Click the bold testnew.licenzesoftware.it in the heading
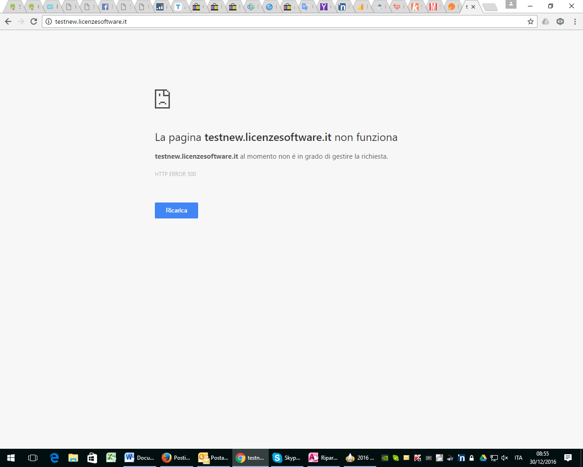Image resolution: width=583 pixels, height=467 pixels. tap(268, 137)
